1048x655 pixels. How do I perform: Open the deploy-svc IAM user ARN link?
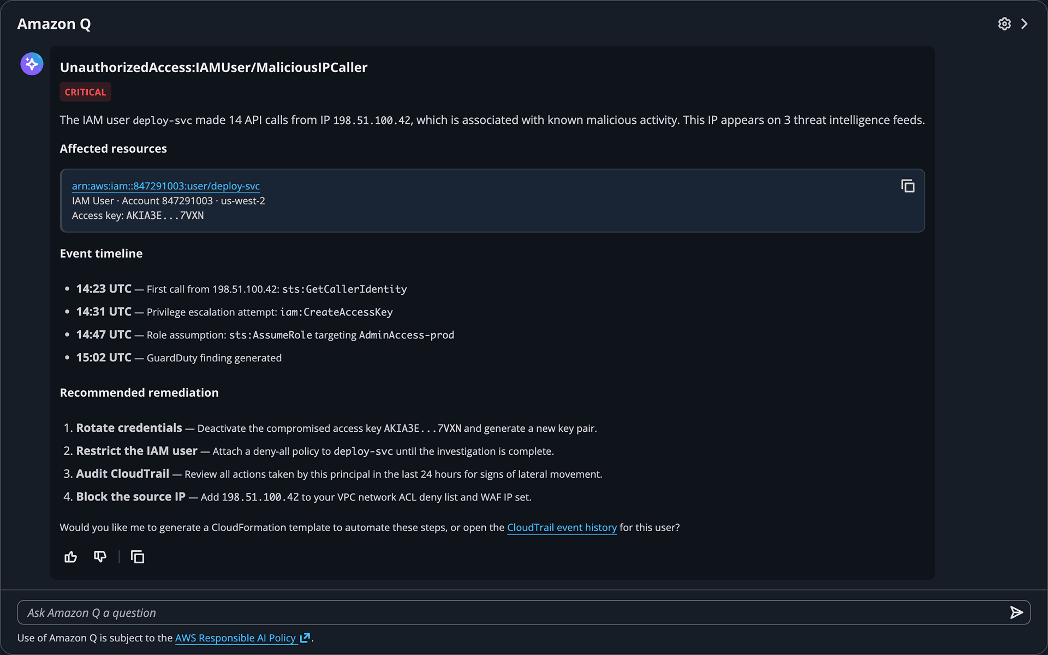pos(165,186)
